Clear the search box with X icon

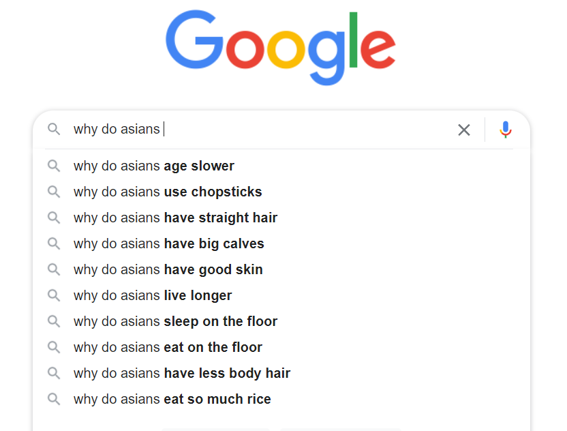464,130
